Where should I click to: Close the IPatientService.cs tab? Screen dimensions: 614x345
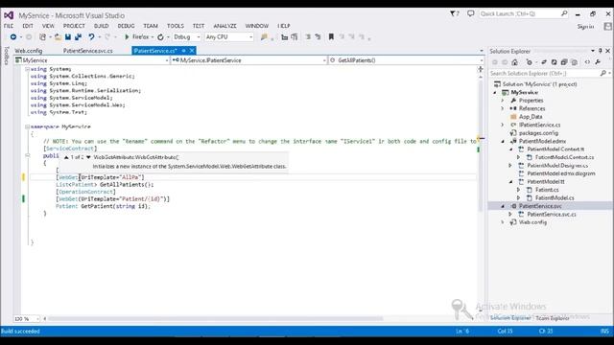[192, 51]
